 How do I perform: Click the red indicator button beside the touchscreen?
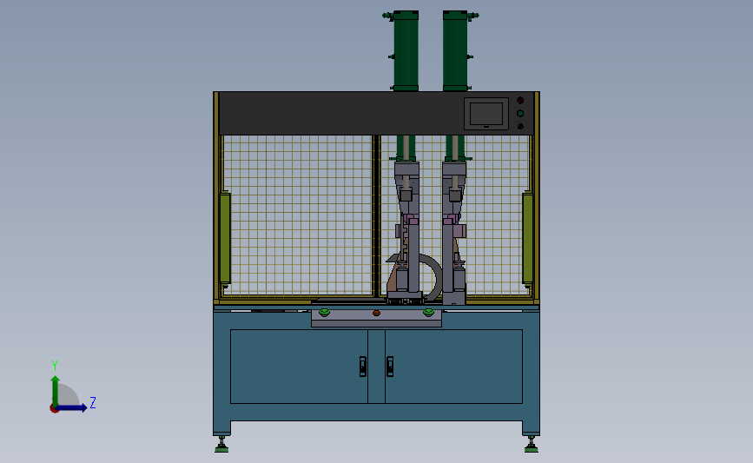520,101
